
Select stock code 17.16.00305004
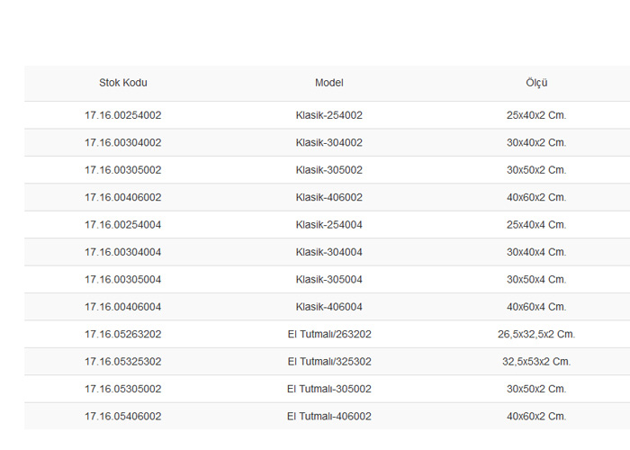(123, 279)
